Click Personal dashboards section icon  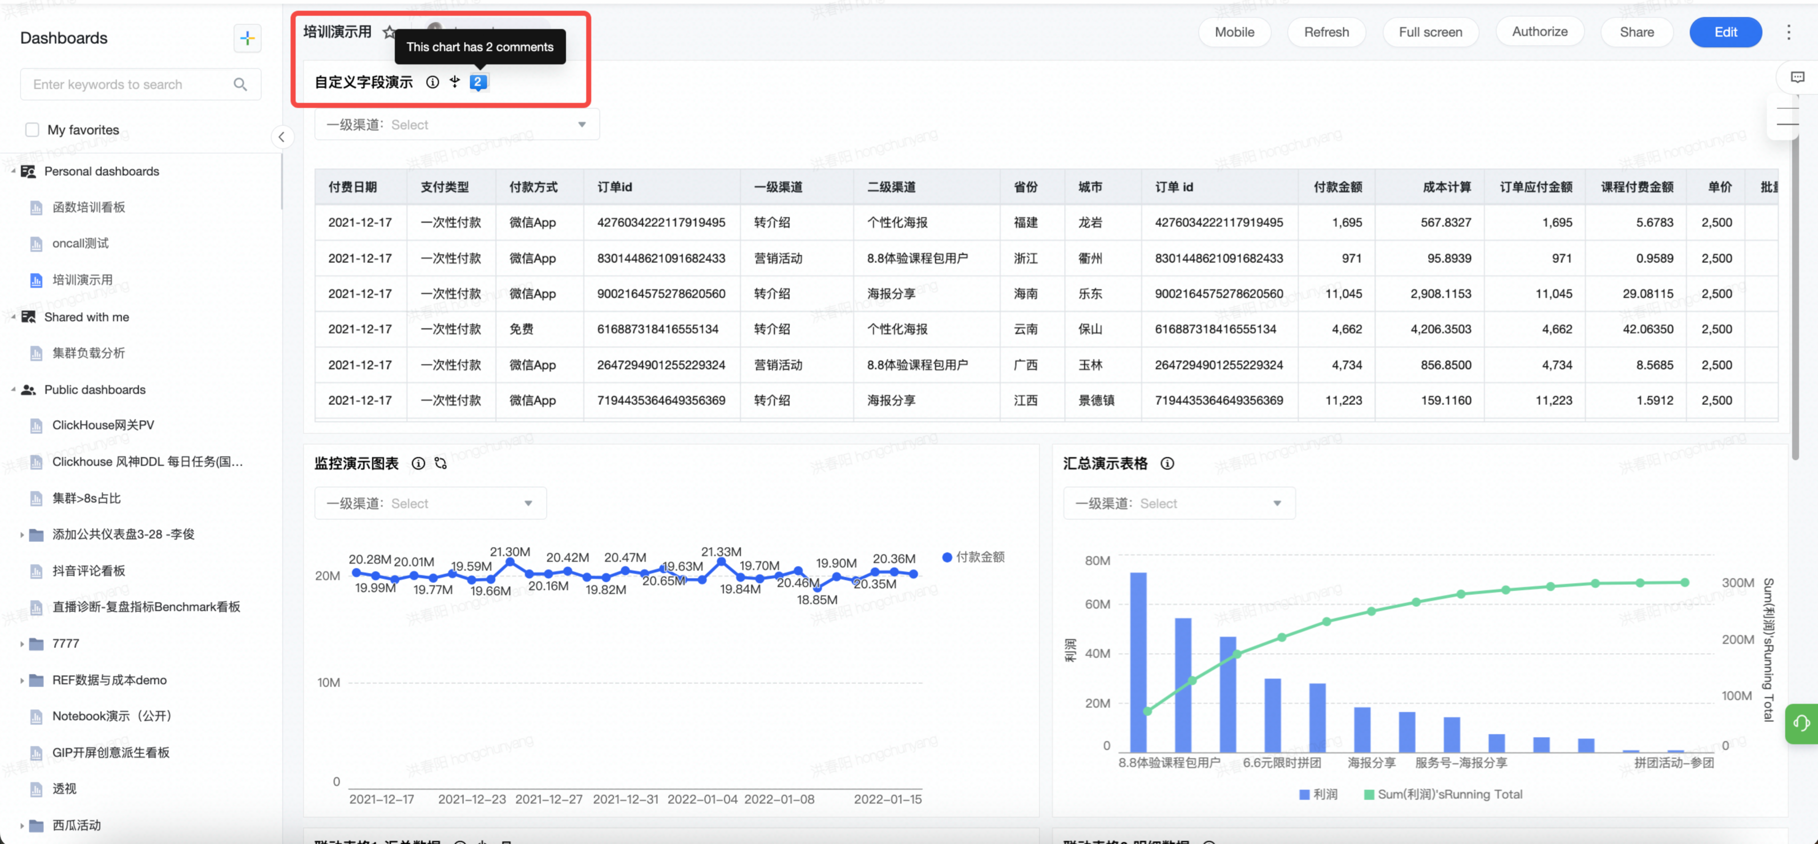(28, 171)
